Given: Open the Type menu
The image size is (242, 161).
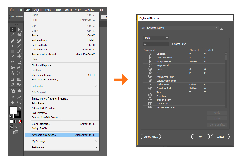Looking at the screenshot, I should pyautogui.click(x=48, y=10).
